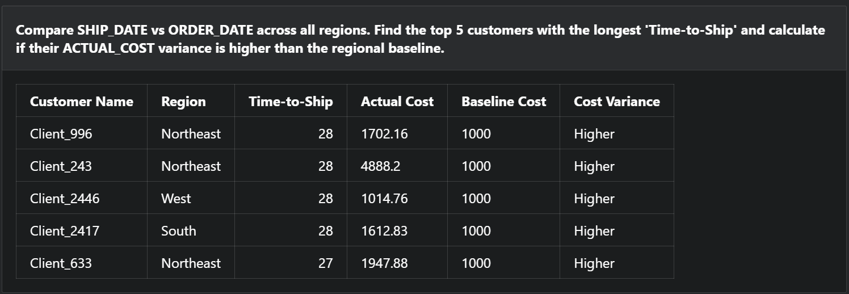Select the Client_996 customer cell
Image resolution: width=849 pixels, height=294 pixels.
[61, 134]
